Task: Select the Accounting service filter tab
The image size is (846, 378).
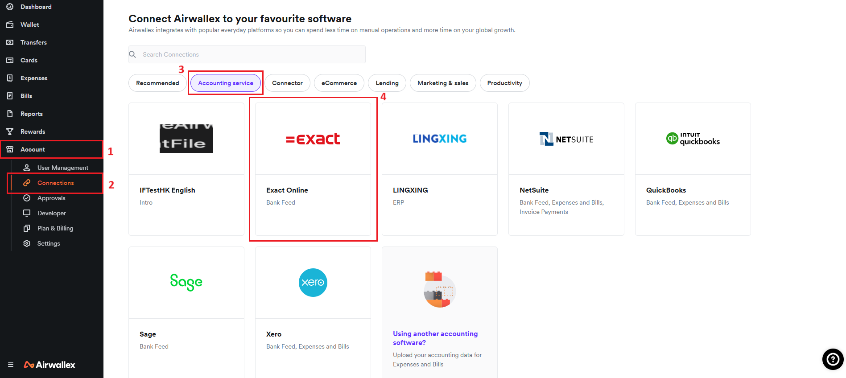Action: coord(226,83)
